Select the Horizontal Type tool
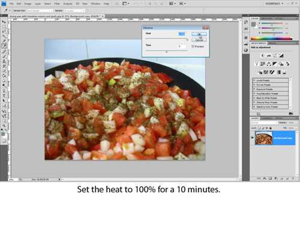Image resolution: width=300 pixels, height=226 pixels. [4, 96]
